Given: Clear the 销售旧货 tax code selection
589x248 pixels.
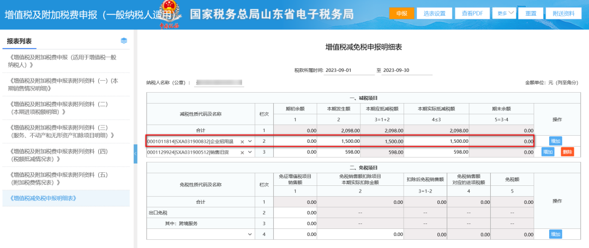Looking at the screenshot, I should tap(242, 153).
